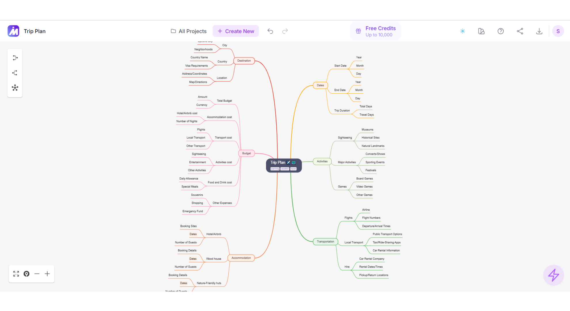Click the Transport cost node
570x311 pixels.
223,138
